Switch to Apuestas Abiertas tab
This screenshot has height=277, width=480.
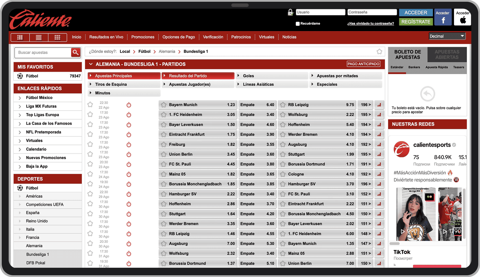pos(447,55)
